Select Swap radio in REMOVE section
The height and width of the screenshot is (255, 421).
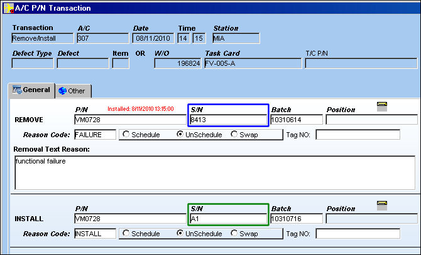234,134
